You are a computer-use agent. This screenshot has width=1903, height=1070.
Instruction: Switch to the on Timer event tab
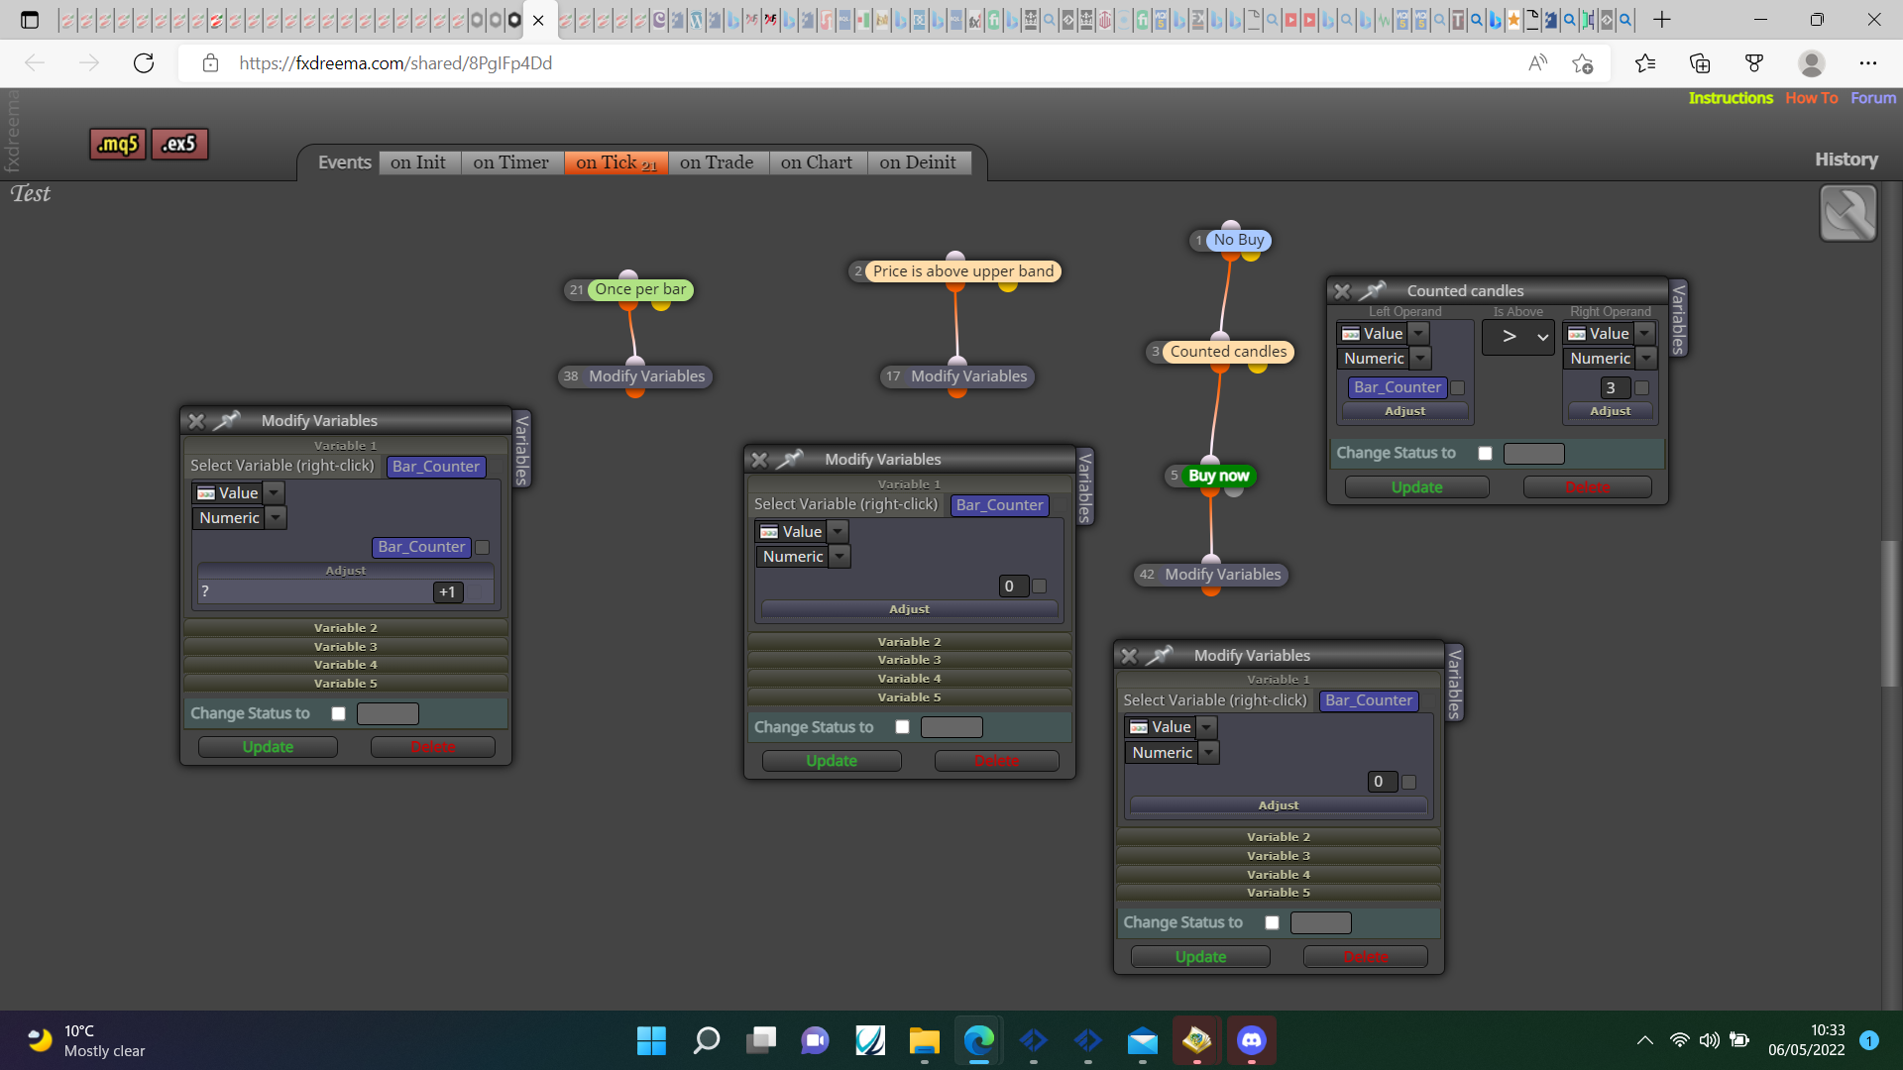point(510,162)
